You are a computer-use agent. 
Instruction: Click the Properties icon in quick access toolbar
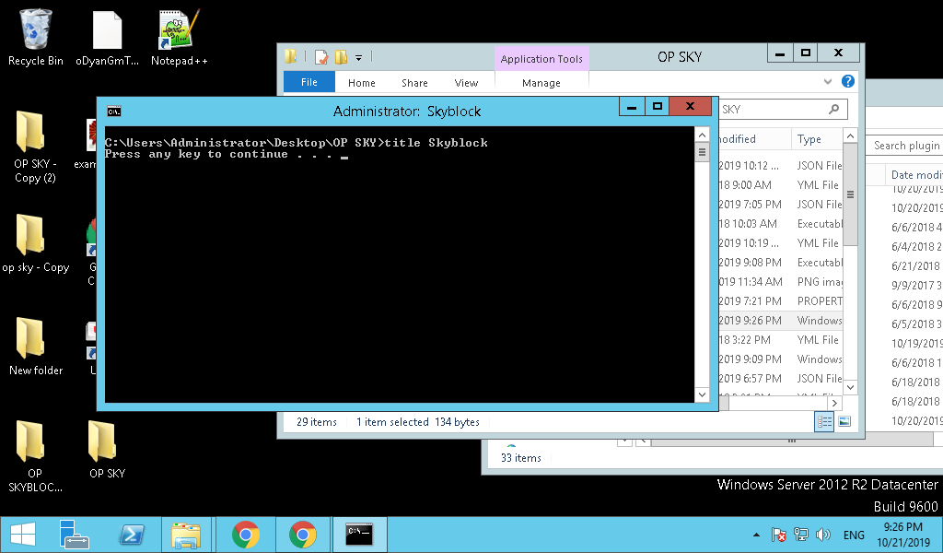[321, 57]
